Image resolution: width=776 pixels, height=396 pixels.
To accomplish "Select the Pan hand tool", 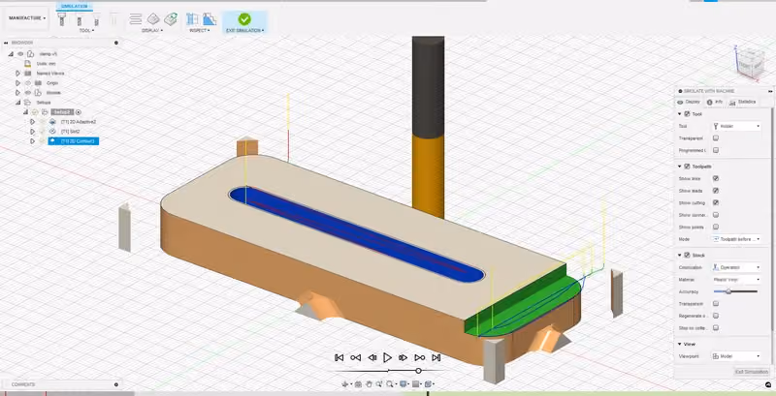I will point(370,384).
